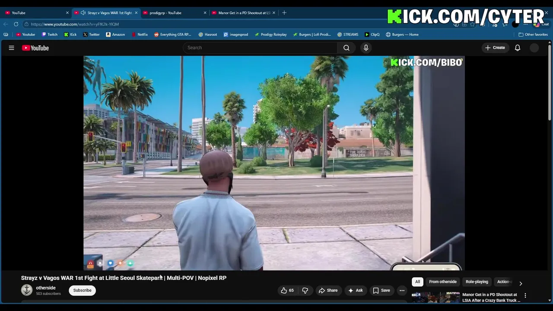This screenshot has width=553, height=311.
Task: Dislike the video with thumbs down
Action: (x=305, y=290)
